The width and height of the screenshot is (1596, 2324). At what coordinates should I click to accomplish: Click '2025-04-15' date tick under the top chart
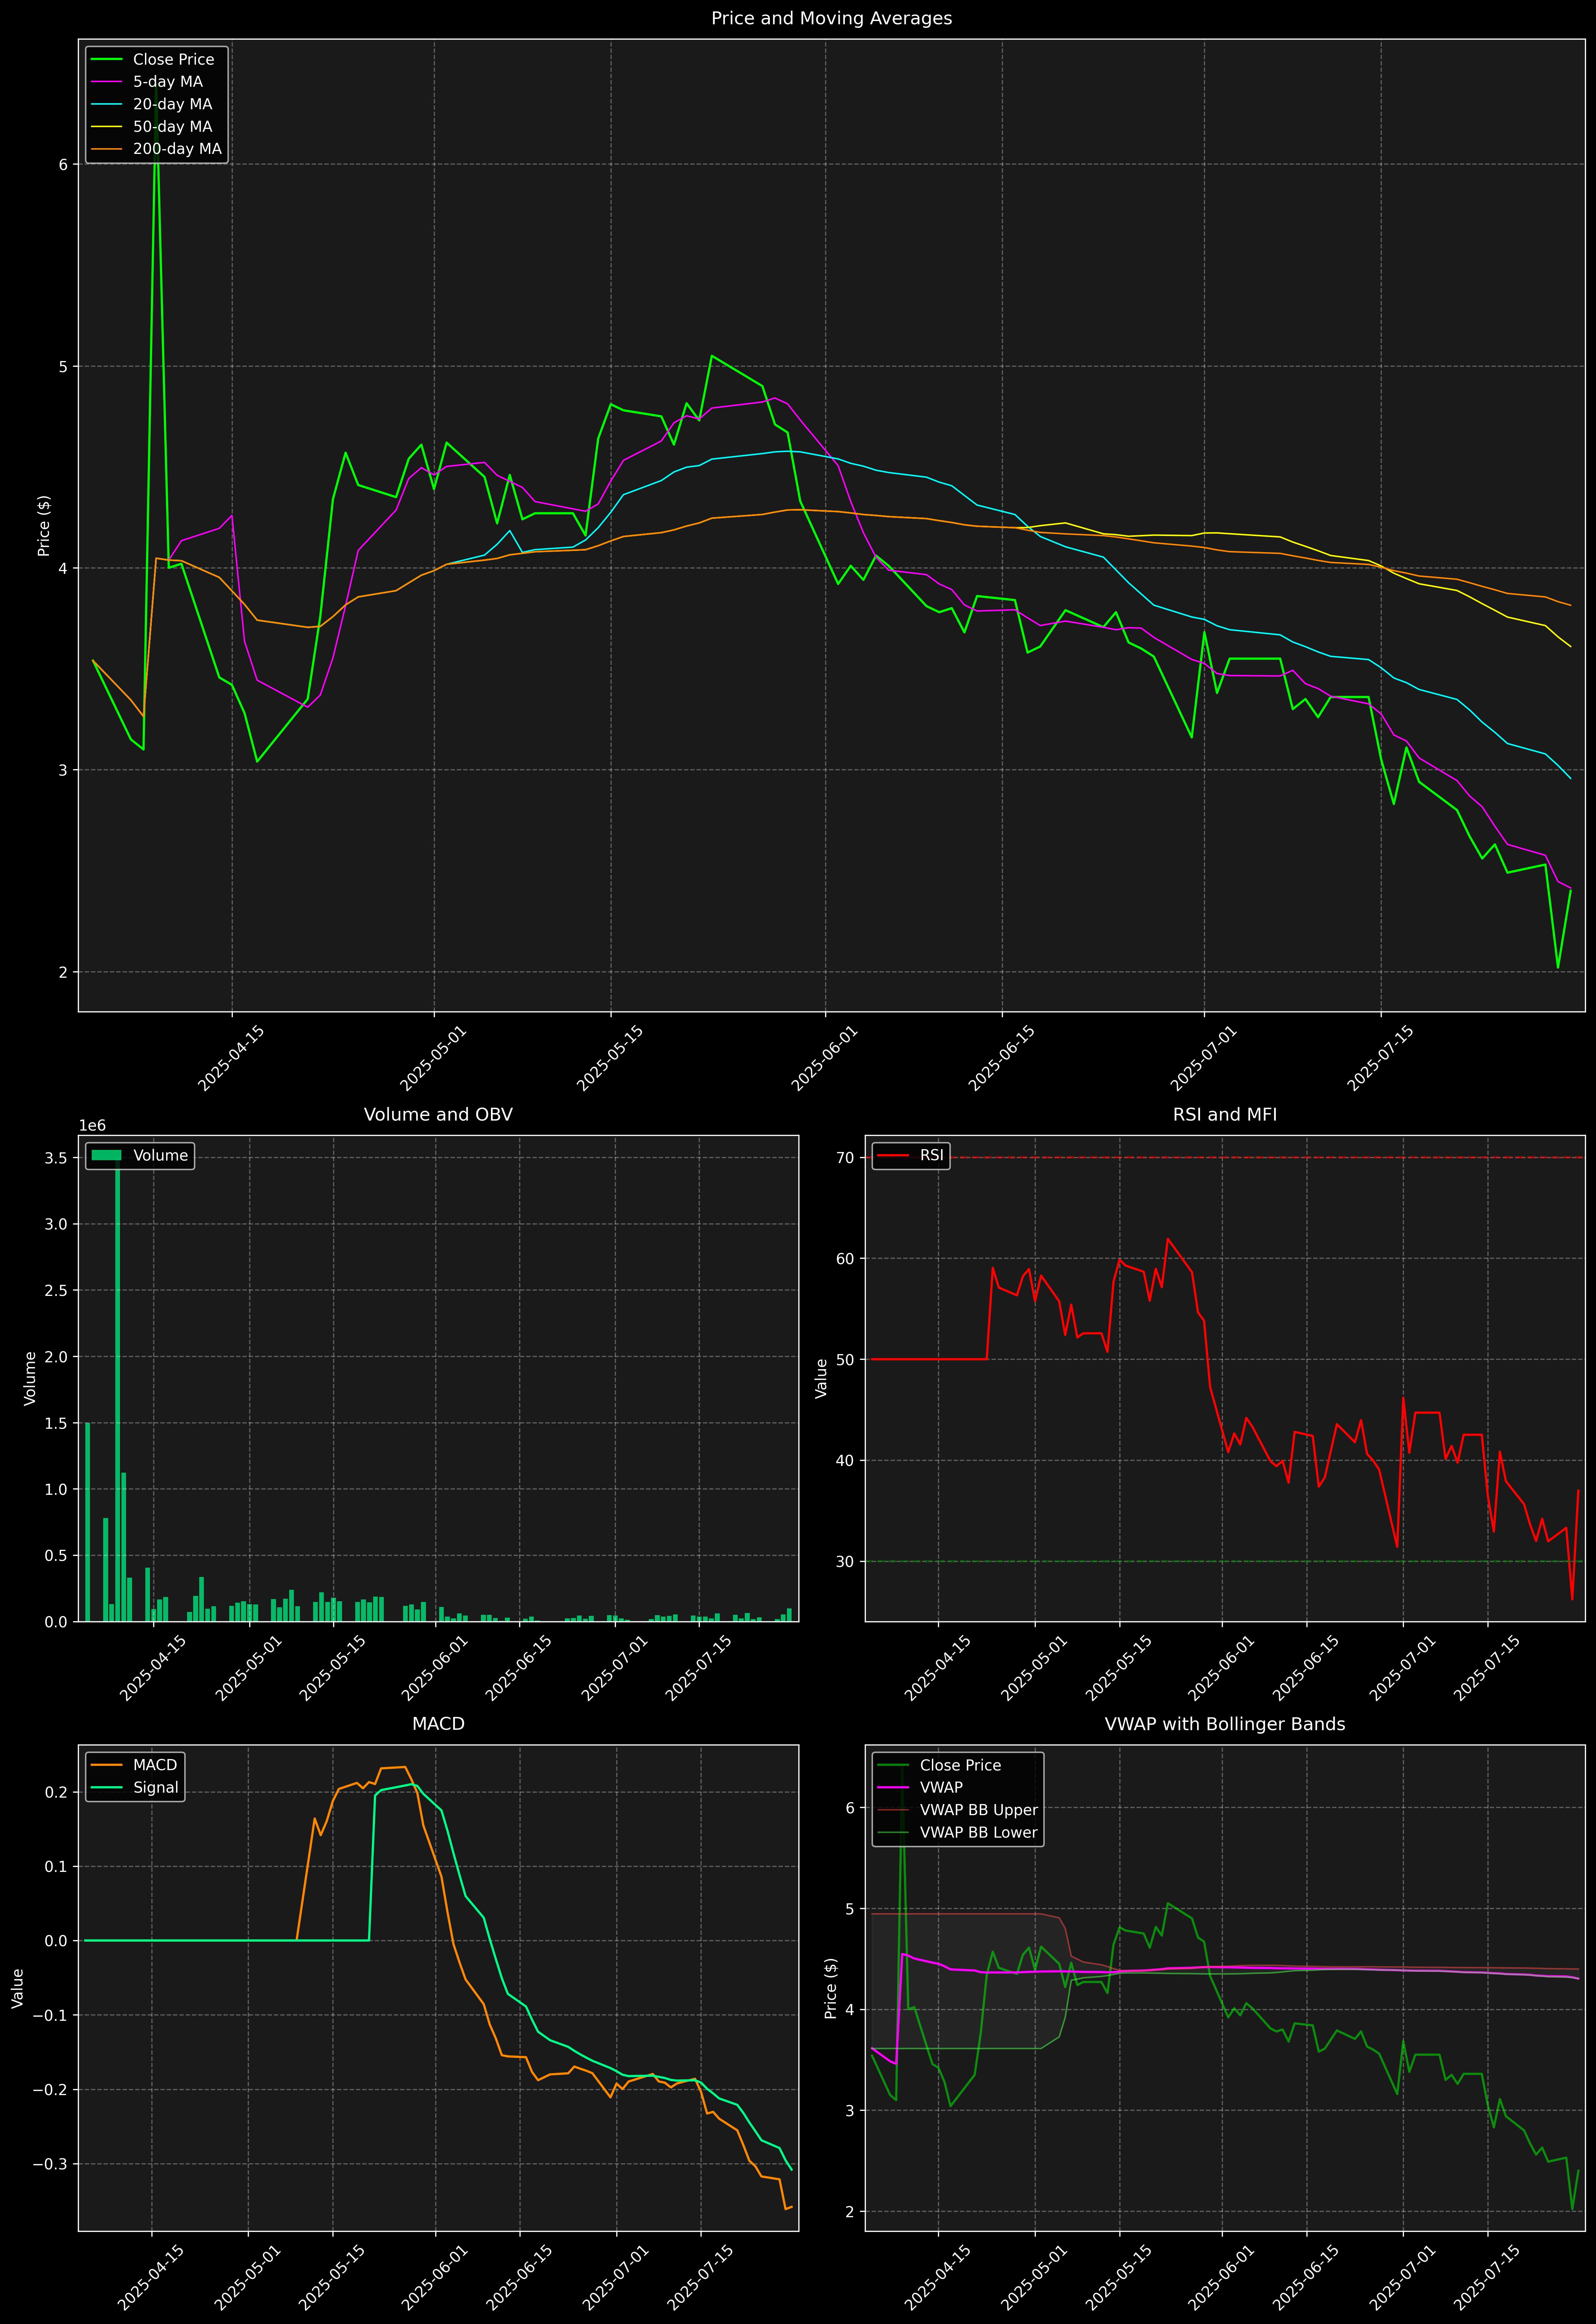(231, 1058)
